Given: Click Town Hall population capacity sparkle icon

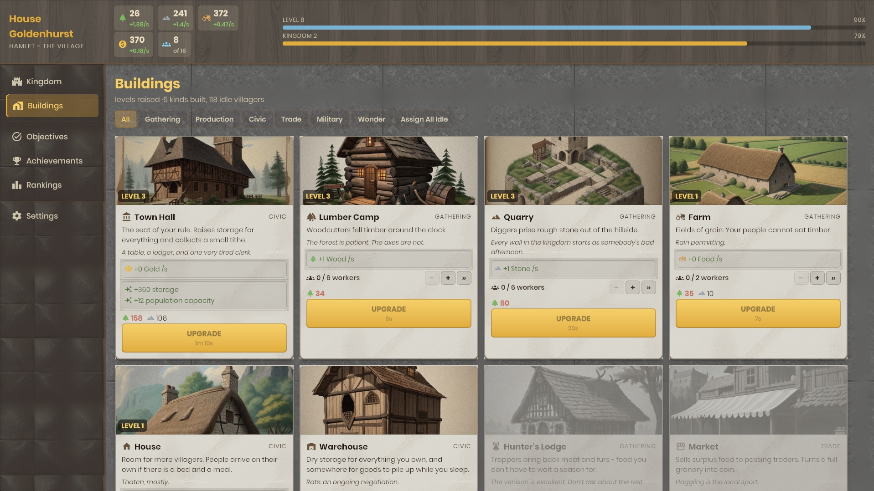Looking at the screenshot, I should pyautogui.click(x=129, y=301).
